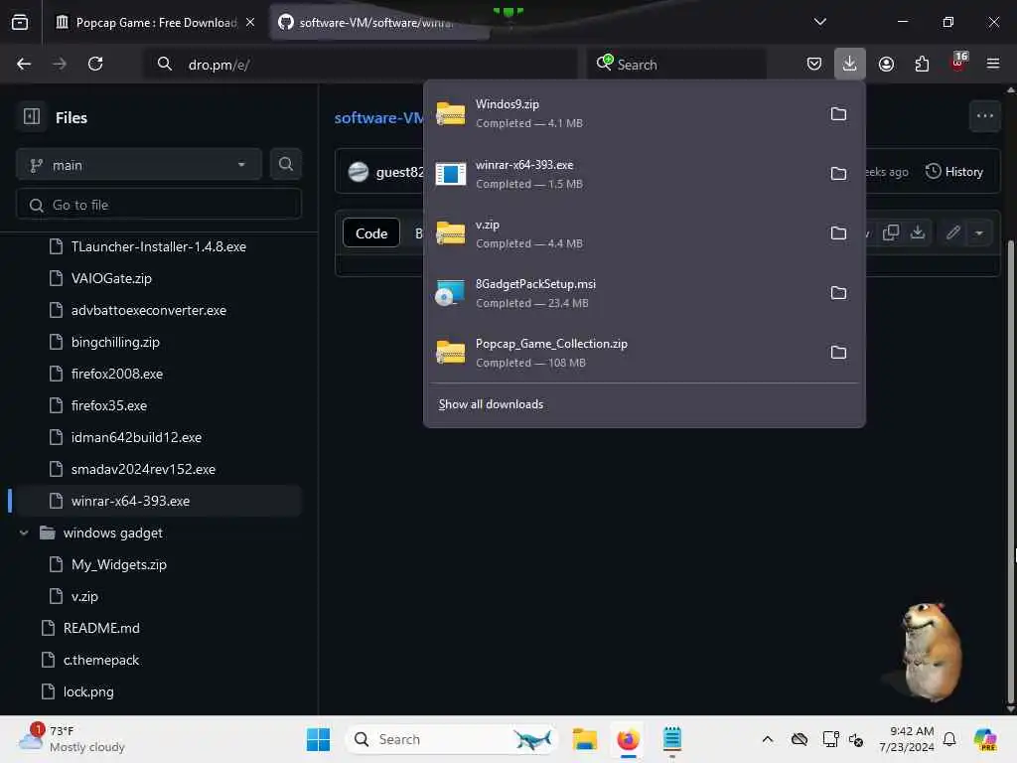Screen dimensions: 1017x763
Task: Close the Popcap Game tab
Action: point(250,22)
